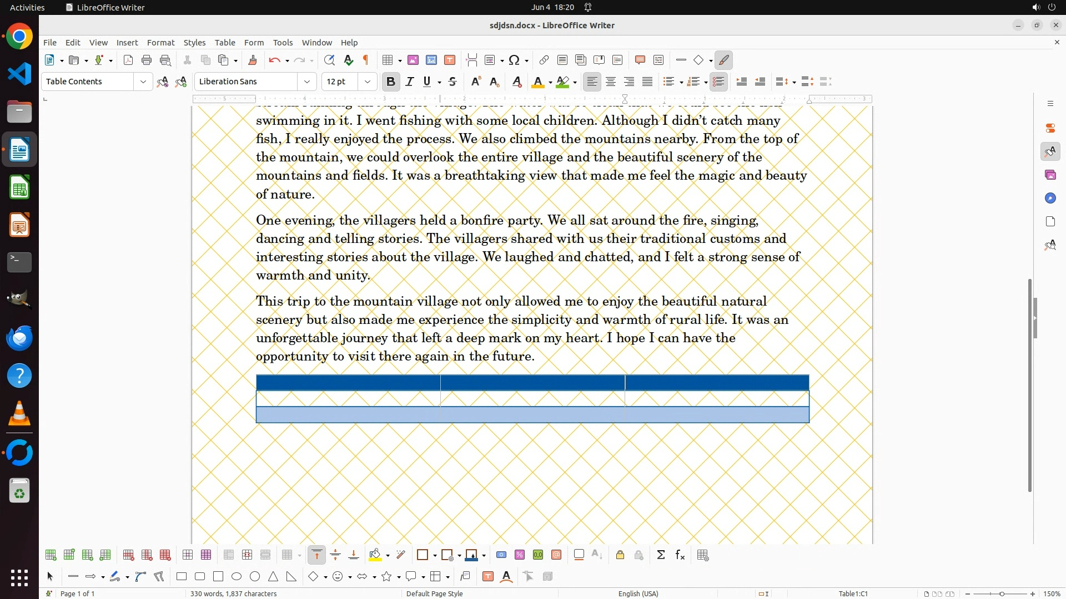Viewport: 1066px width, 599px height.
Task: Expand the Paragraph Style dropdown
Action: [143, 82]
